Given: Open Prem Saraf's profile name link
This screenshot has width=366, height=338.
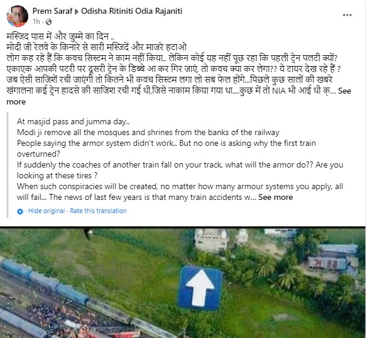Looking at the screenshot, I should point(52,11).
